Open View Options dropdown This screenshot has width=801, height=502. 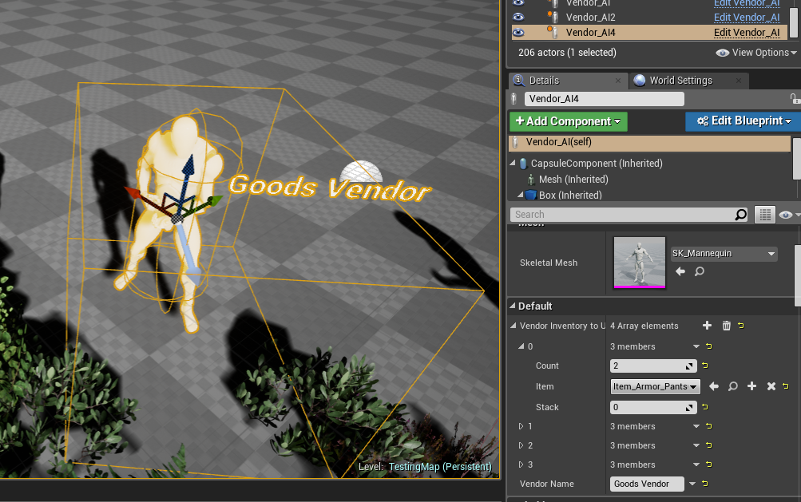tap(756, 53)
